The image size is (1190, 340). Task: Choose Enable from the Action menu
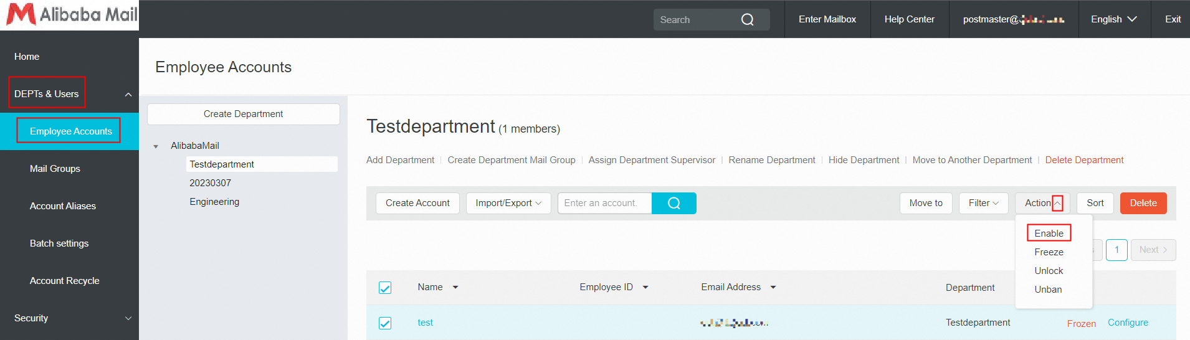pyautogui.click(x=1049, y=234)
